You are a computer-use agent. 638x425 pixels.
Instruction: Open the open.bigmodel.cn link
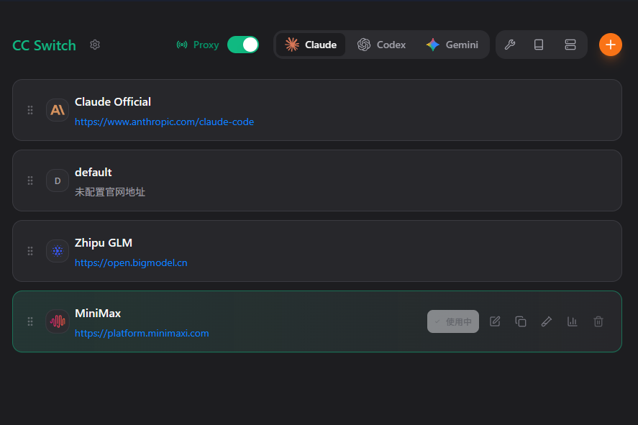coord(131,262)
